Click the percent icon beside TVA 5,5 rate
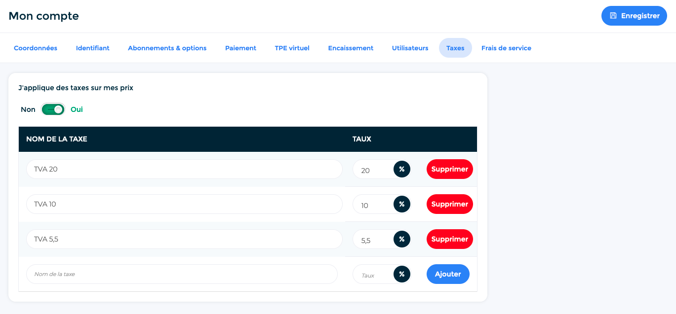 pos(401,239)
